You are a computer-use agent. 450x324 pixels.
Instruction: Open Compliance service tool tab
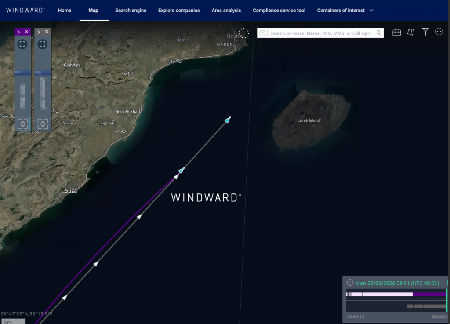[x=279, y=11]
